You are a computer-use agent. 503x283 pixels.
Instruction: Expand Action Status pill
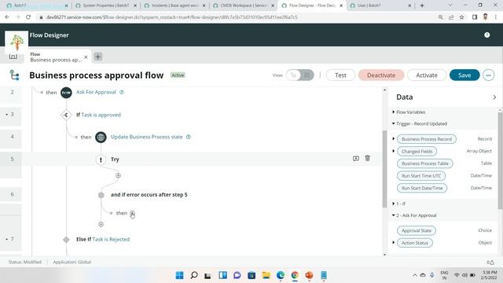[394, 243]
